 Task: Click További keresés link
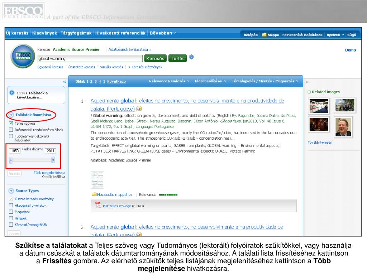point(320,142)
